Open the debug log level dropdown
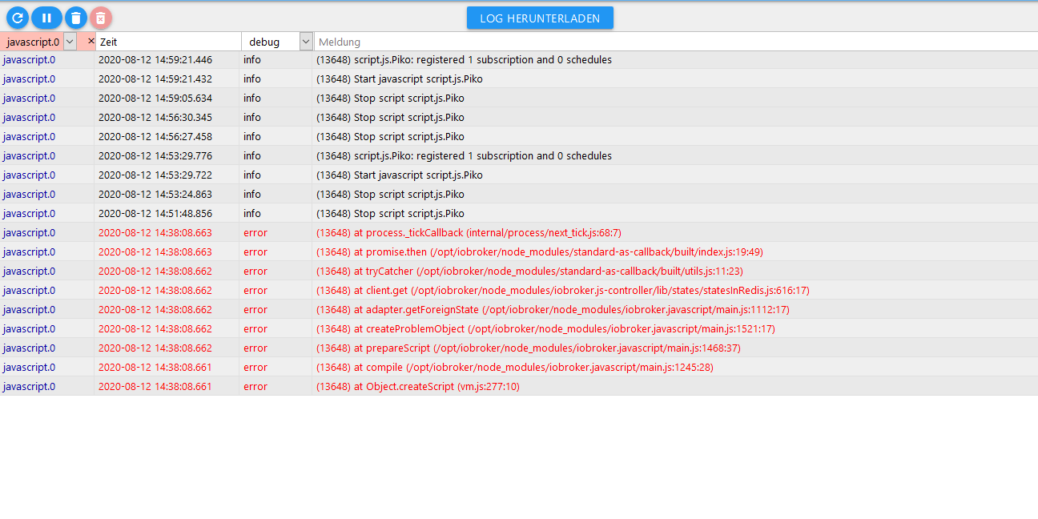Viewport: 1038px width, 519px height. click(306, 41)
